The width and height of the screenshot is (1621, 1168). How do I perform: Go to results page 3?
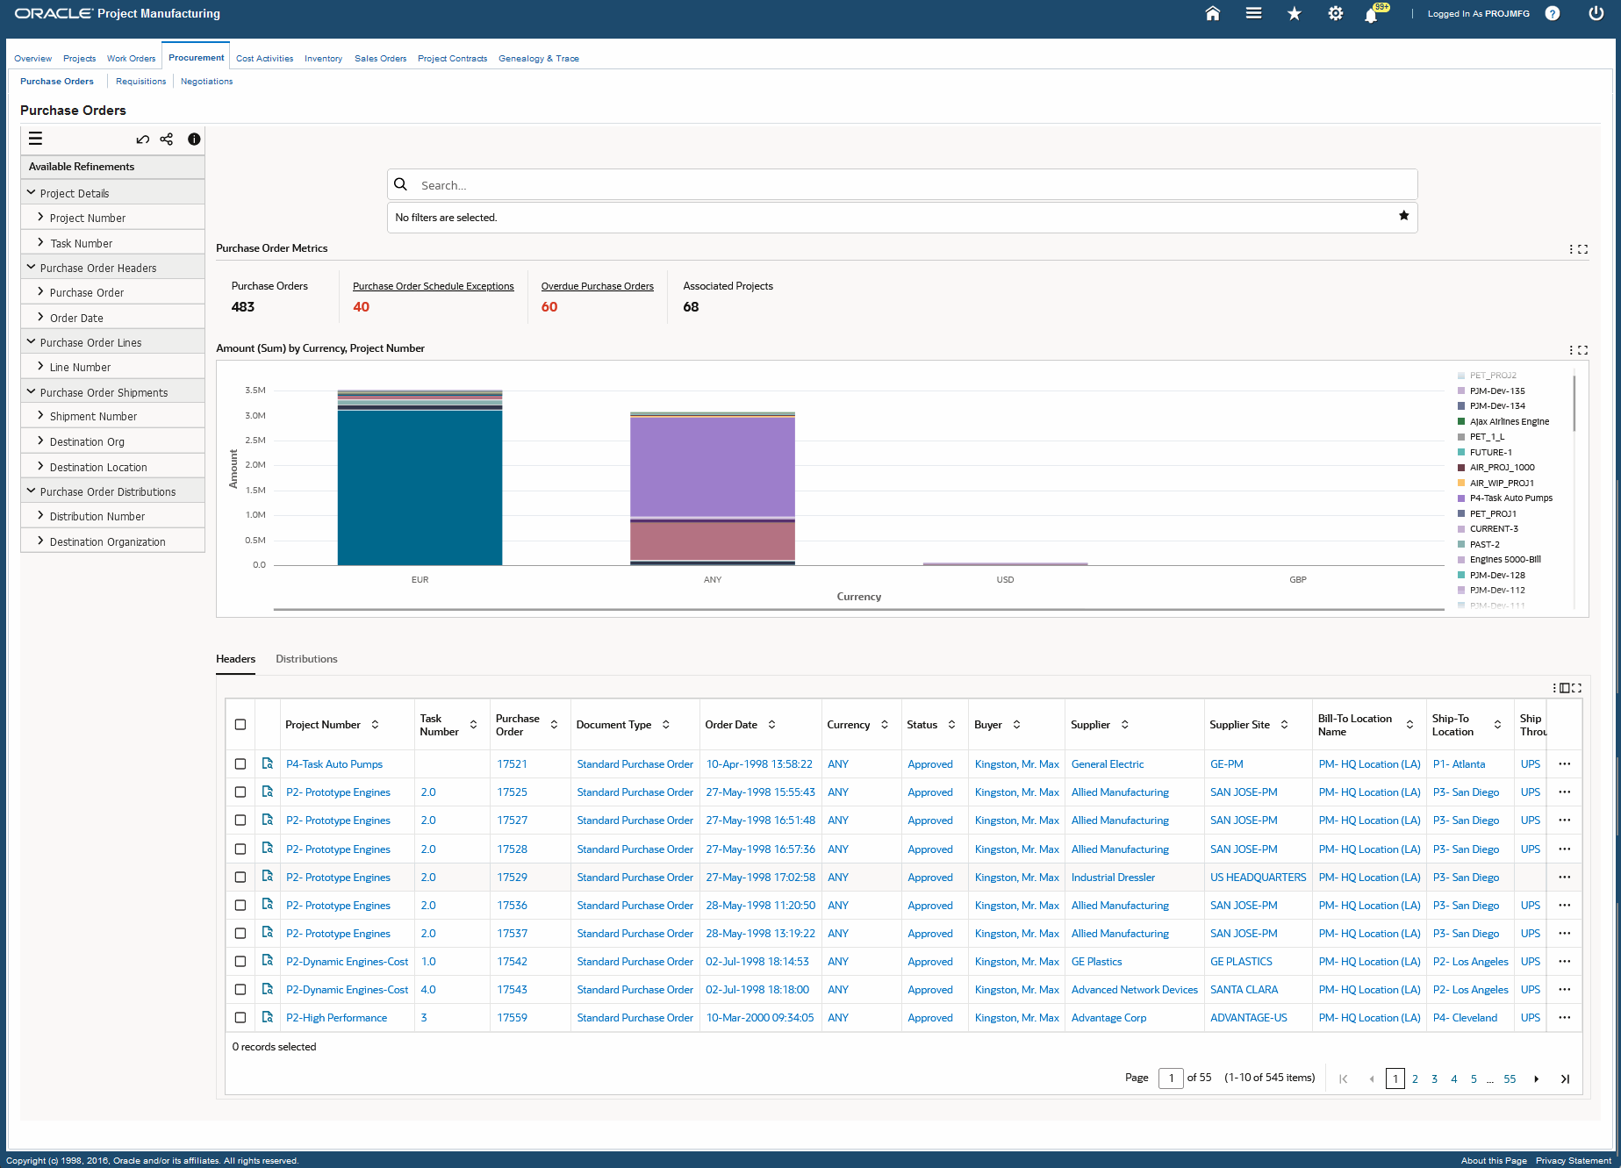tap(1434, 1078)
